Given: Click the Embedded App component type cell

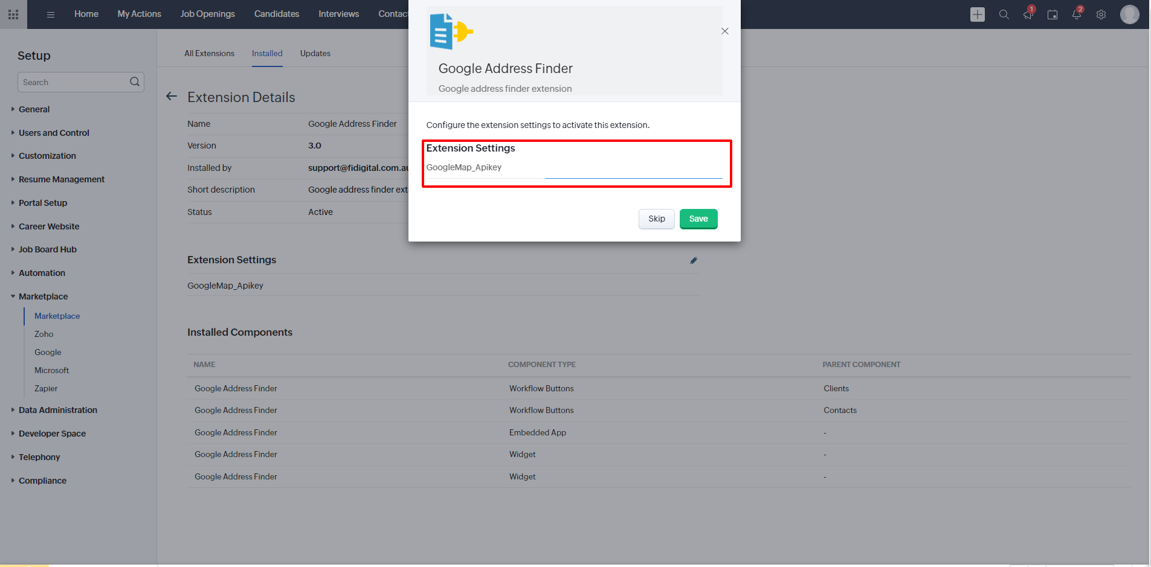Looking at the screenshot, I should pos(538,432).
